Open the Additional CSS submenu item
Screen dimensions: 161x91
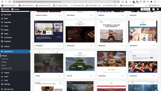point(6,68)
